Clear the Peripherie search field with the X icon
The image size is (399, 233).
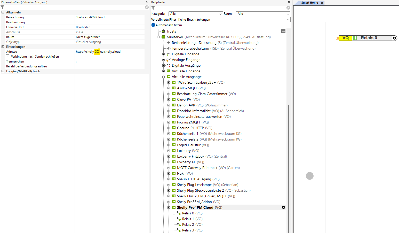tap(288, 8)
